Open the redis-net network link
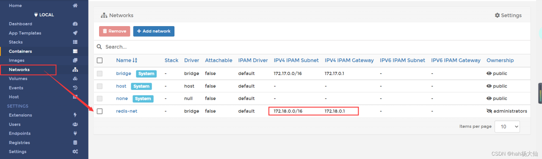 point(127,111)
